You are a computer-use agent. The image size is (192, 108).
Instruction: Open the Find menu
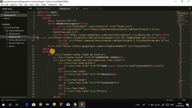(21, 5)
